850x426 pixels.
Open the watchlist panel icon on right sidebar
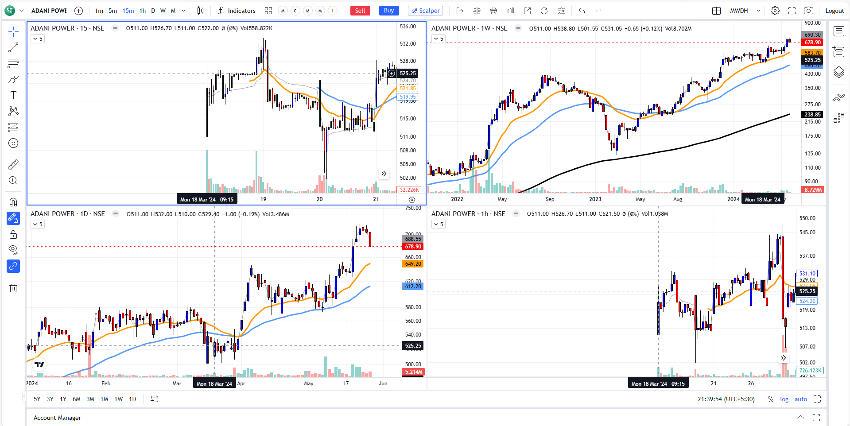(838, 31)
